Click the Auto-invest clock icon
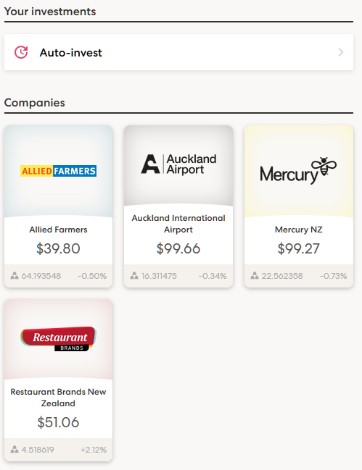Screen dimensions: 362x470 (x=21, y=52)
